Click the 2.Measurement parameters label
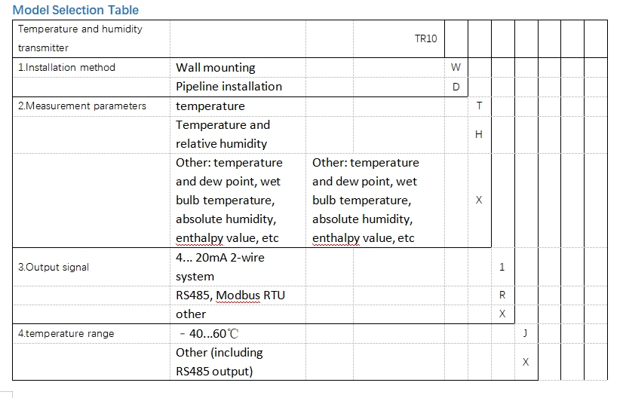Screen dimensions: 623x398 tap(82, 106)
